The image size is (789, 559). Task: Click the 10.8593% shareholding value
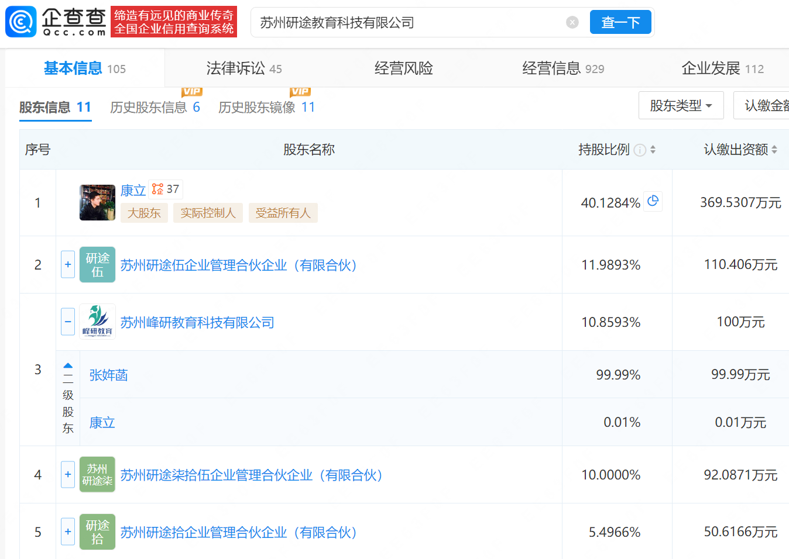coord(611,322)
